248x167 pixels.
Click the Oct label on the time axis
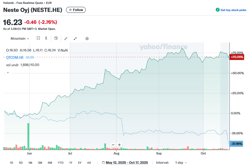point(203,153)
